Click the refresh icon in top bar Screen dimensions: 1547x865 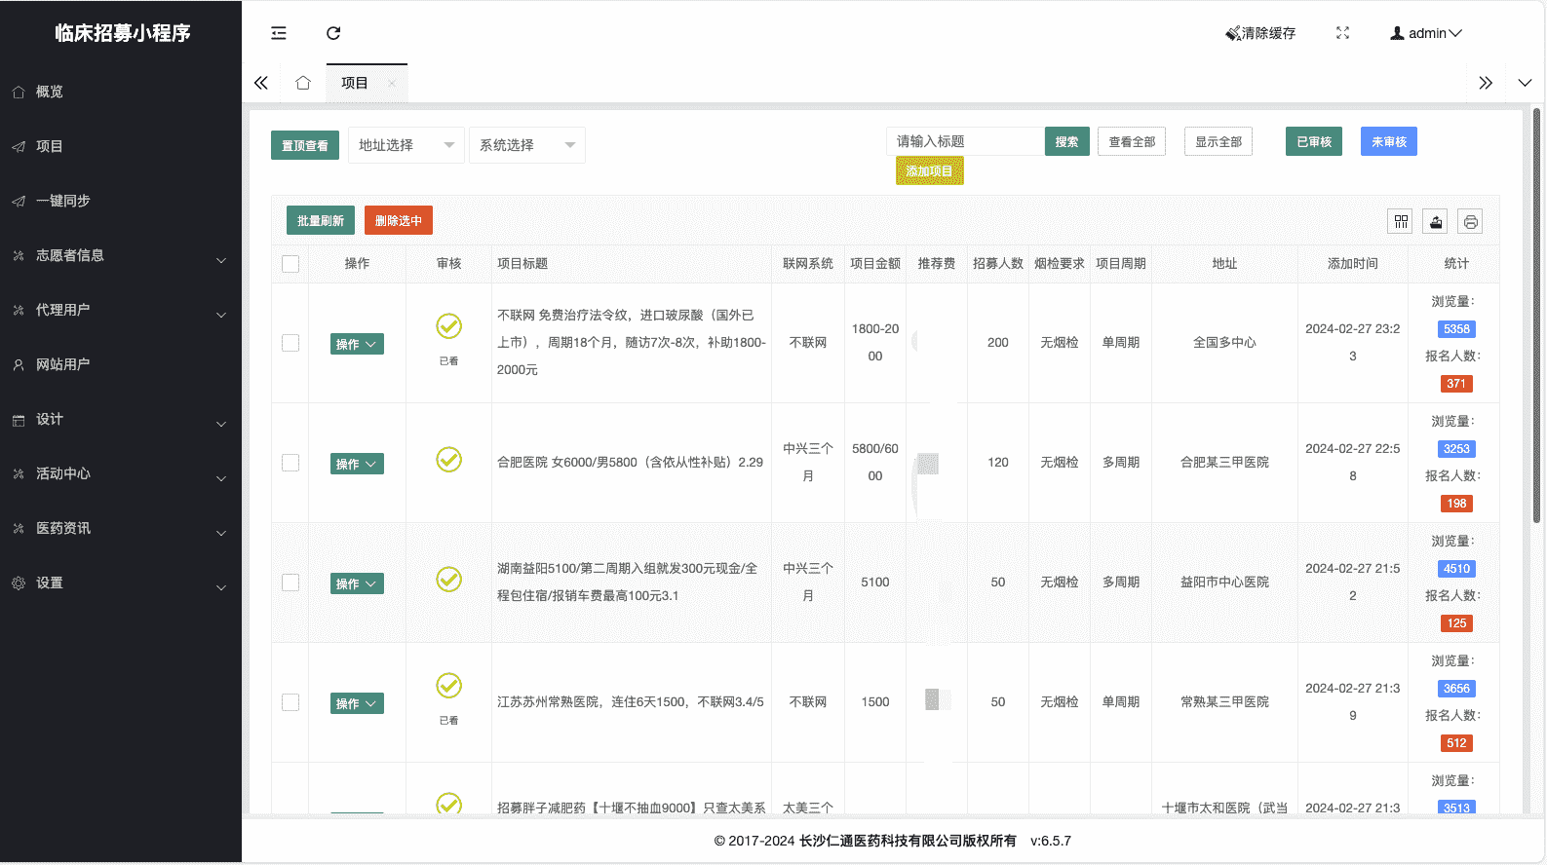(x=333, y=33)
